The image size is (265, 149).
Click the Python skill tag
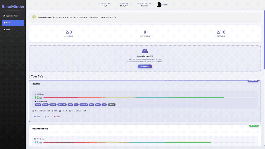click(38, 105)
